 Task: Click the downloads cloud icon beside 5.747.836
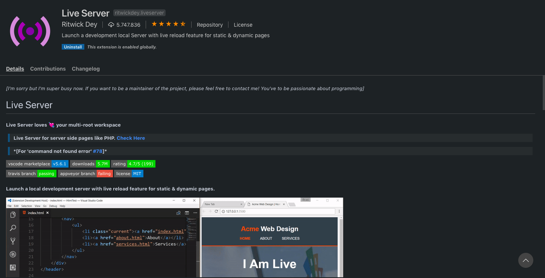(111, 25)
